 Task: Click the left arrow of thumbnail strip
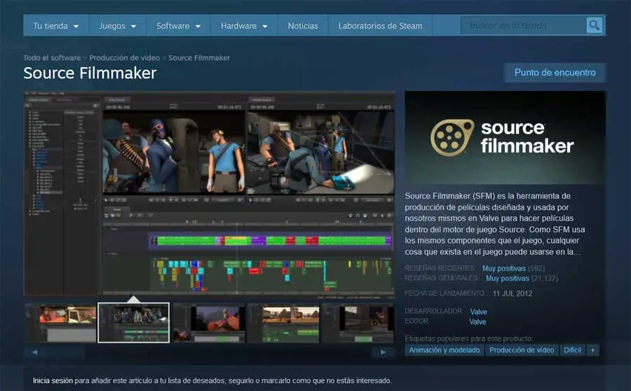[34, 352]
